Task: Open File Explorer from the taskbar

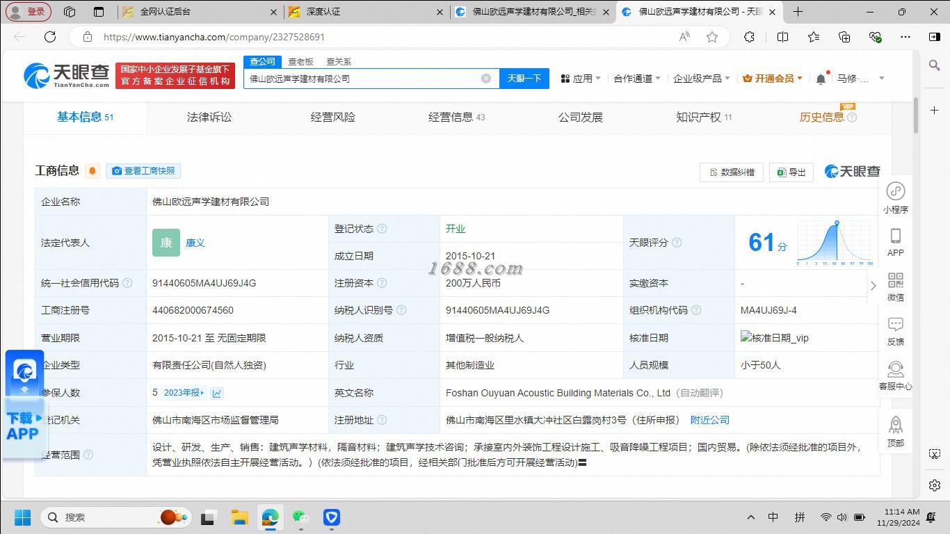Action: click(239, 517)
